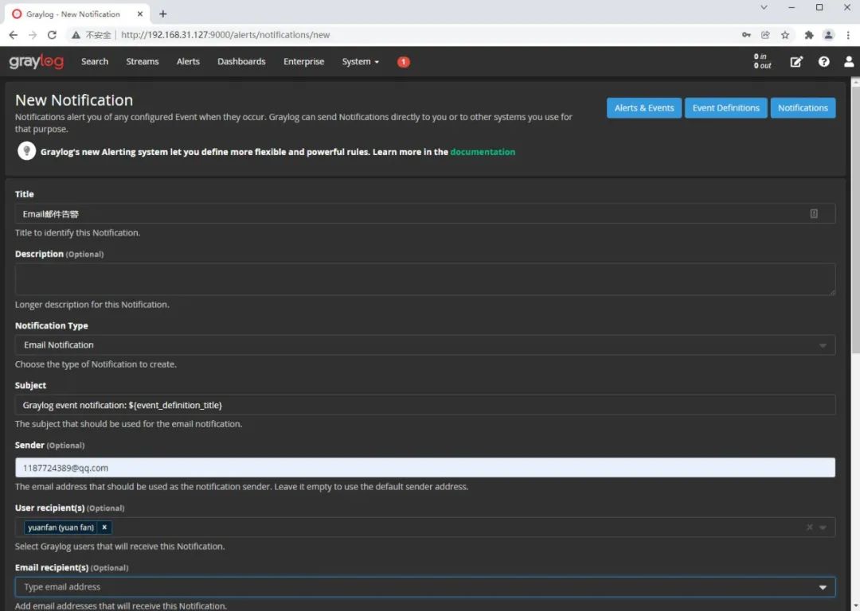The image size is (860, 611).
Task: Click the browser address bar URL
Action: pyautogui.click(x=225, y=34)
